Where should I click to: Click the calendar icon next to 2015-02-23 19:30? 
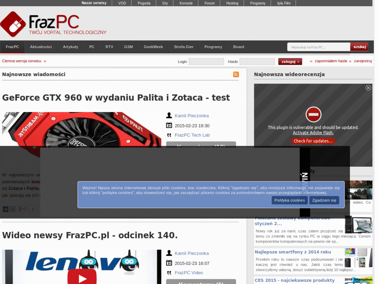169,125
